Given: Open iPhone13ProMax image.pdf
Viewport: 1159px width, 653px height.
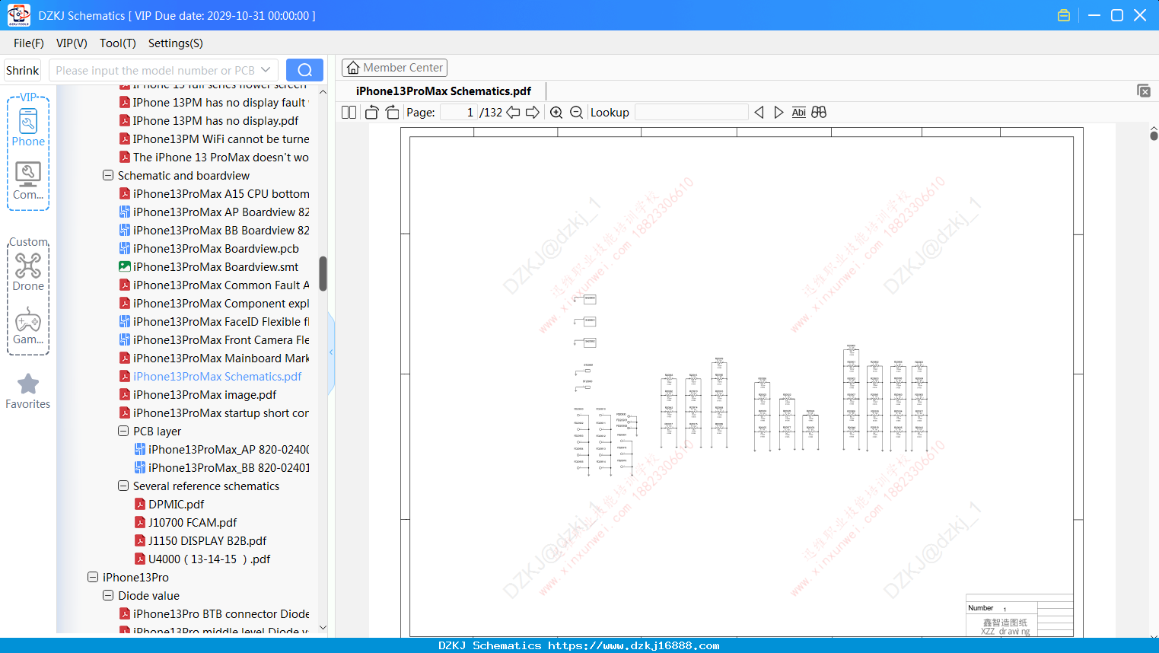Looking at the screenshot, I should click(198, 395).
